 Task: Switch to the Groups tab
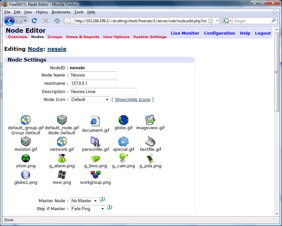55,37
